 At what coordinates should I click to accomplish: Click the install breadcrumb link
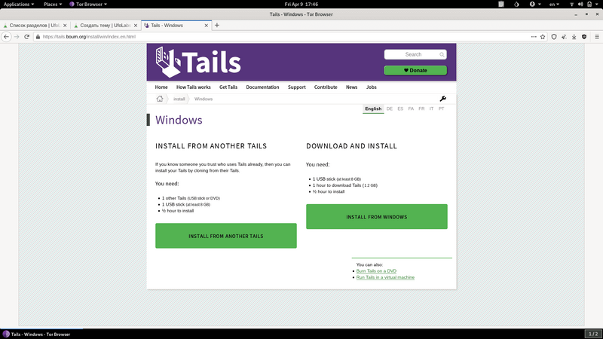(x=179, y=99)
